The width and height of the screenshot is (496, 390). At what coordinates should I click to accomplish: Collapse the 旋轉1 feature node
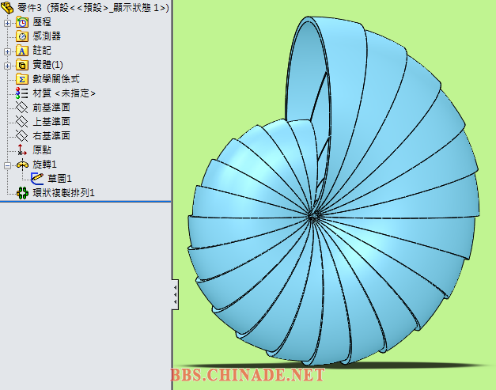coord(7,165)
